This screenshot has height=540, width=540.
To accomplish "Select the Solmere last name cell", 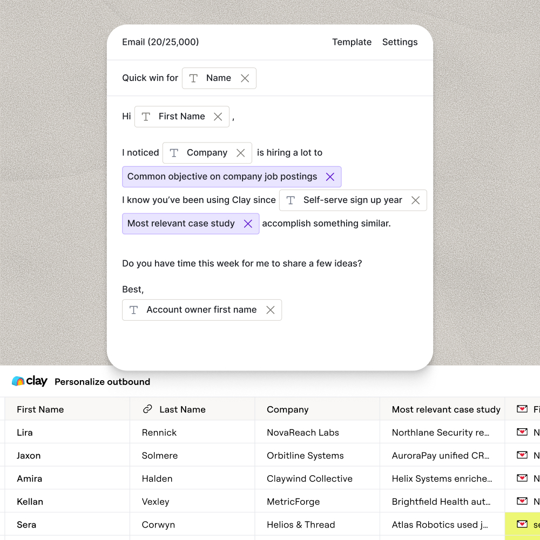I will (193, 455).
